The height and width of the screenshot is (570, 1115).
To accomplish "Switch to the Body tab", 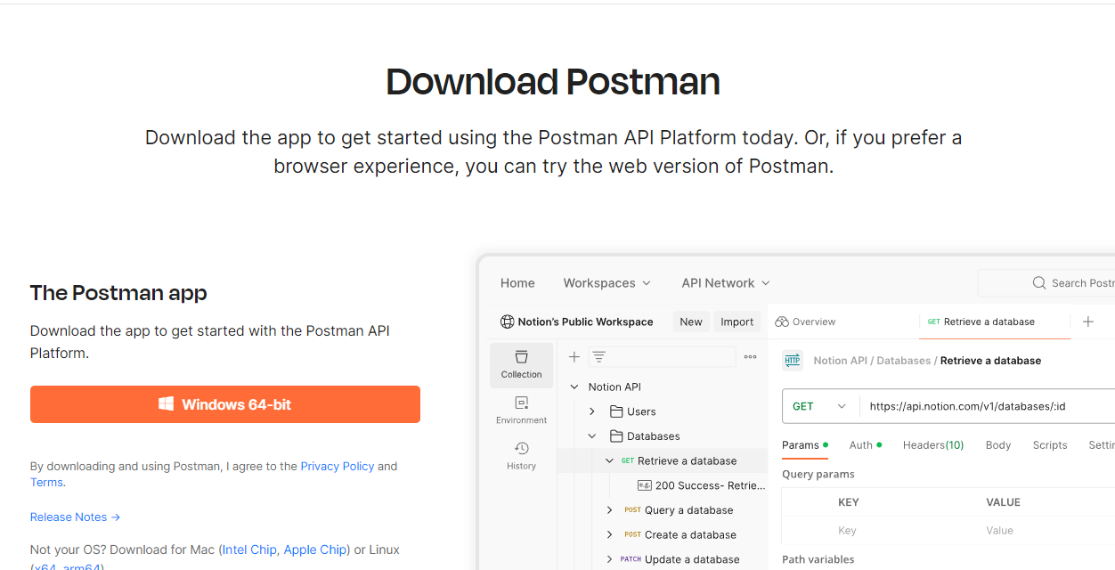I will coord(998,444).
